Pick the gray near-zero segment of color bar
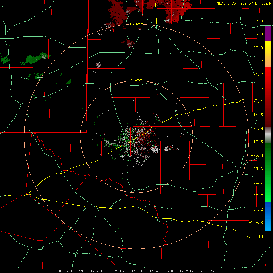The image size is (273, 273). tap(268, 135)
